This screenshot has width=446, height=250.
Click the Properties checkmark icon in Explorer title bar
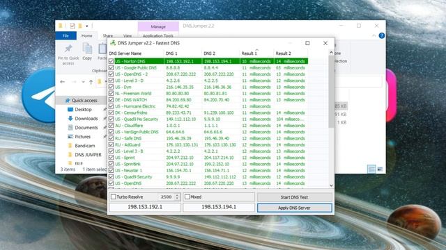(72, 26)
